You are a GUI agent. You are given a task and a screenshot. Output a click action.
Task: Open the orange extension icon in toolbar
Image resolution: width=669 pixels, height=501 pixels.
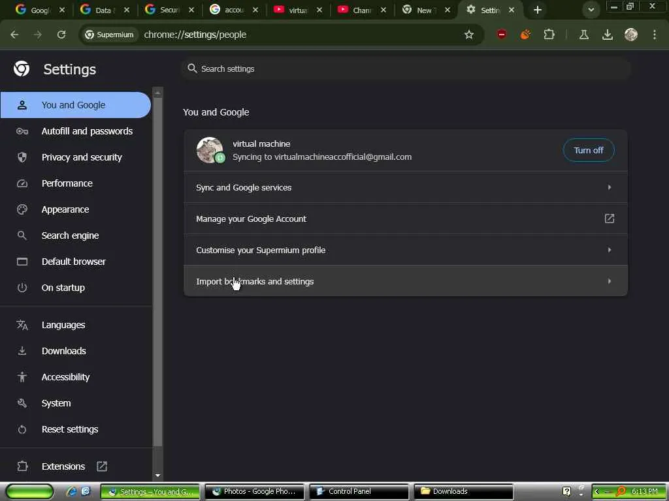(x=526, y=35)
